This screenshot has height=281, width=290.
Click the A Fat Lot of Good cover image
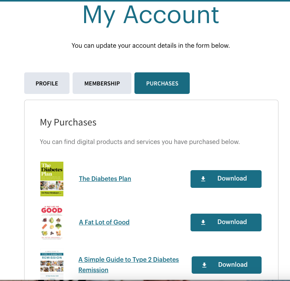pos(52,222)
